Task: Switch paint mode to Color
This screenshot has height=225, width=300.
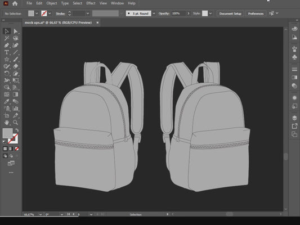Action: [x=5, y=148]
